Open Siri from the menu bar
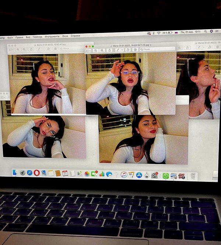The width and height of the screenshot is (221, 245). pos(211,31)
